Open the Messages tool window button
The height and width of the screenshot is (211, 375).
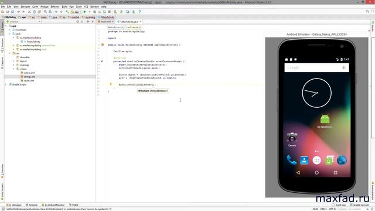click(x=14, y=205)
